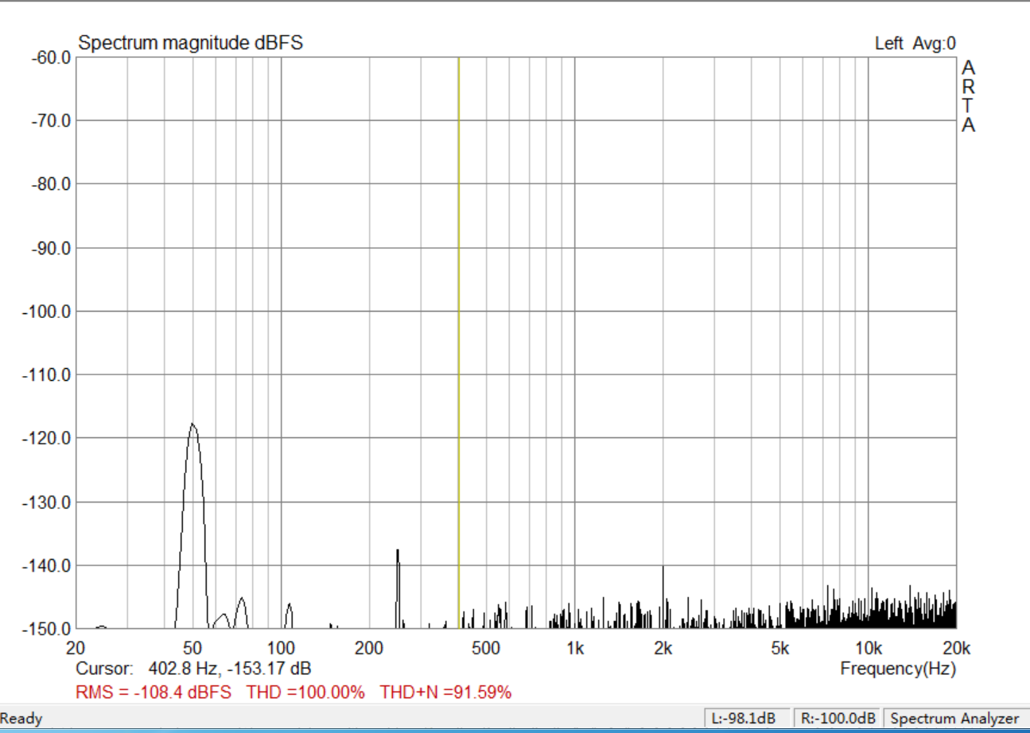Click the -110.0 y-axis label
Viewport: 1030px width, 733px height.
point(47,374)
